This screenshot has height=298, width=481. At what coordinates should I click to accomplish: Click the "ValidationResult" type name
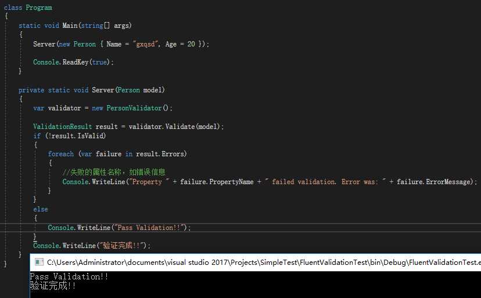pyautogui.click(x=63, y=127)
